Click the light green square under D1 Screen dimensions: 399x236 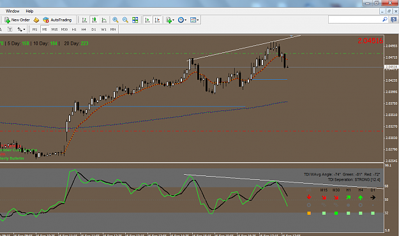pos(373,213)
